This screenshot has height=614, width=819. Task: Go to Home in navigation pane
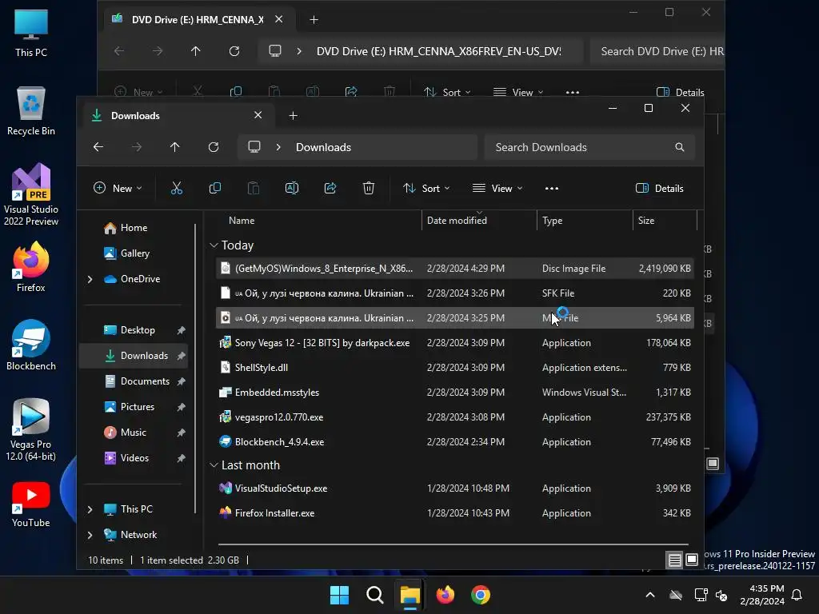point(134,228)
